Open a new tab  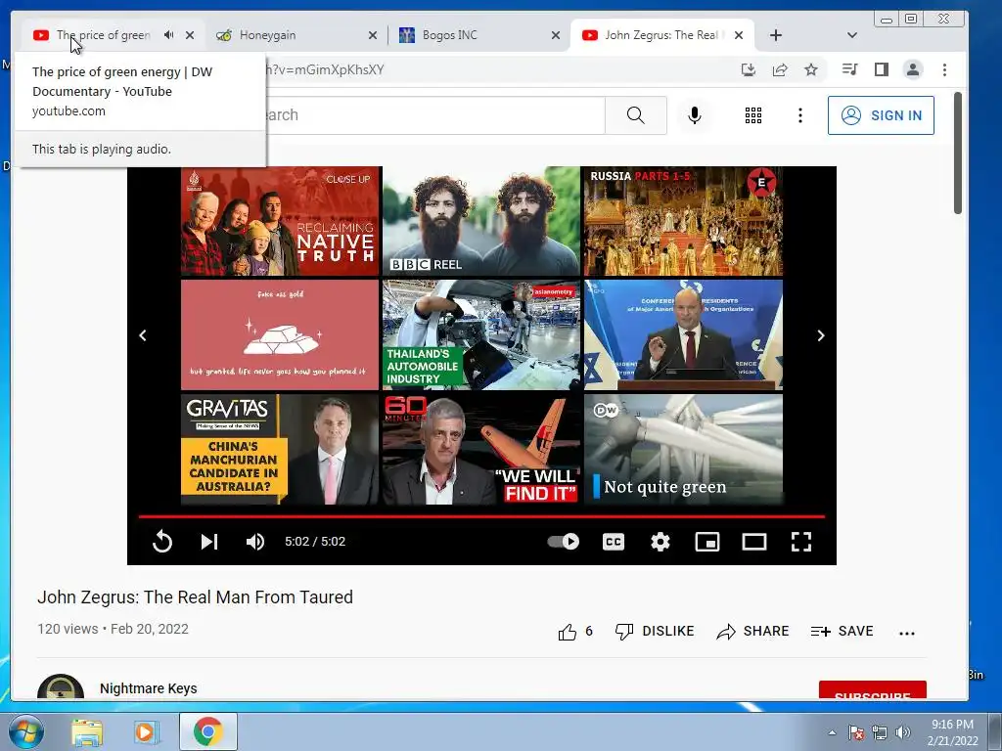(x=776, y=35)
